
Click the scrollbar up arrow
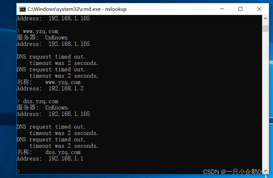tap(265, 18)
